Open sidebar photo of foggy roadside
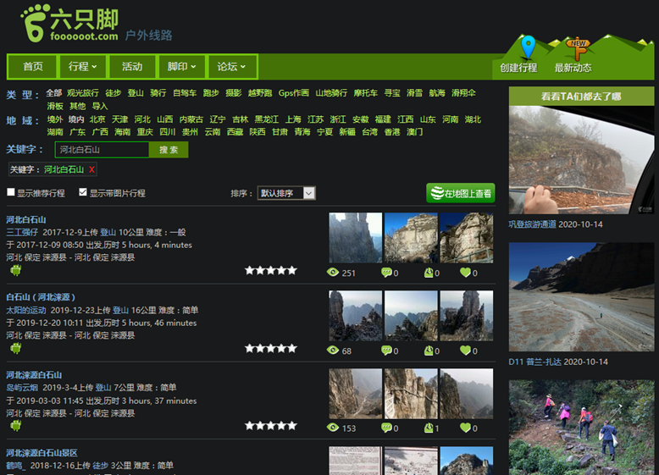Screen dimensions: 659x475 (x=581, y=160)
